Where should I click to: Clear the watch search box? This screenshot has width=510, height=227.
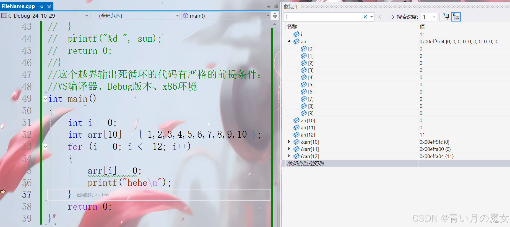point(365,17)
